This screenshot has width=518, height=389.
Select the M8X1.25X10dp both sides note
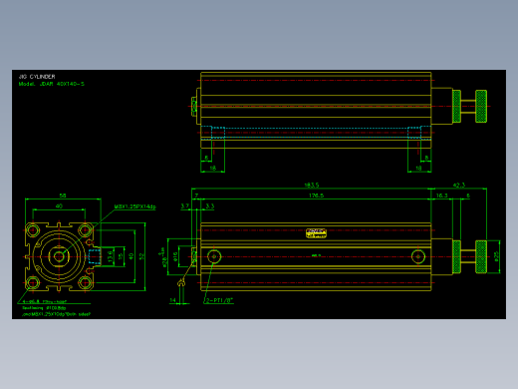(x=56, y=314)
